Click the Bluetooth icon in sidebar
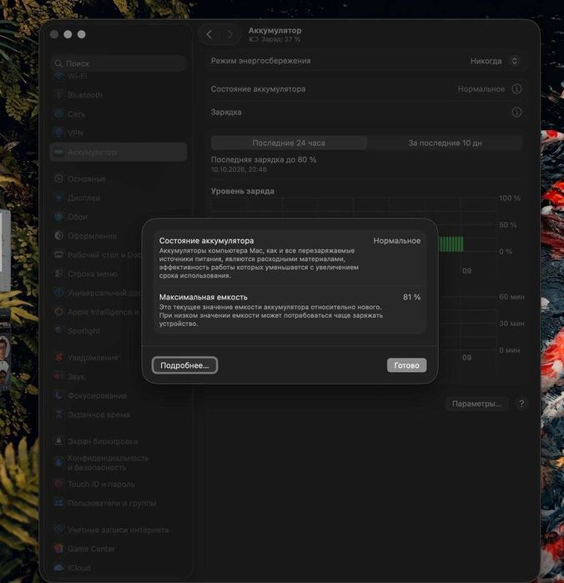Viewport: 564px width, 583px height. point(58,95)
